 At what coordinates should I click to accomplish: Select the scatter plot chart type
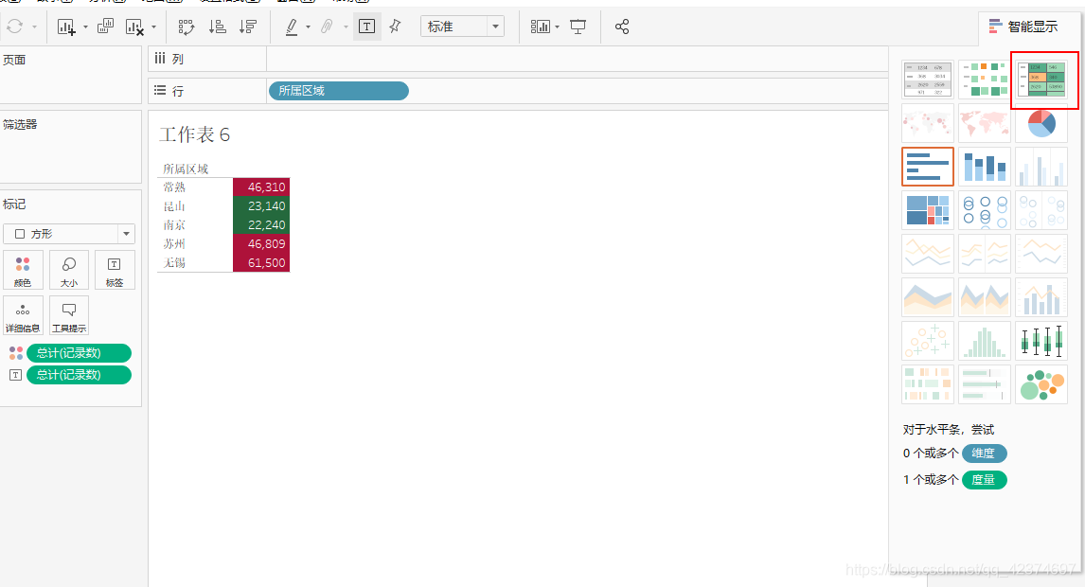(x=928, y=341)
